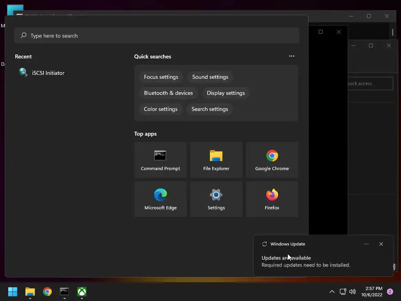Image resolution: width=401 pixels, height=301 pixels.
Task: Switch to Command Prompt in taskbar
Action: (x=64, y=292)
